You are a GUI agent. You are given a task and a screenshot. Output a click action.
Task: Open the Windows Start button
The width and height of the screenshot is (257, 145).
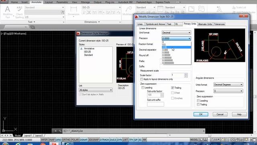[x=5, y=144]
